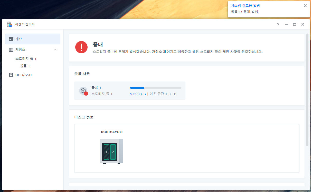Screen dimensions: 311x192
Task: Click the 515.3 GB used value
Action: pyautogui.click(x=138, y=94)
